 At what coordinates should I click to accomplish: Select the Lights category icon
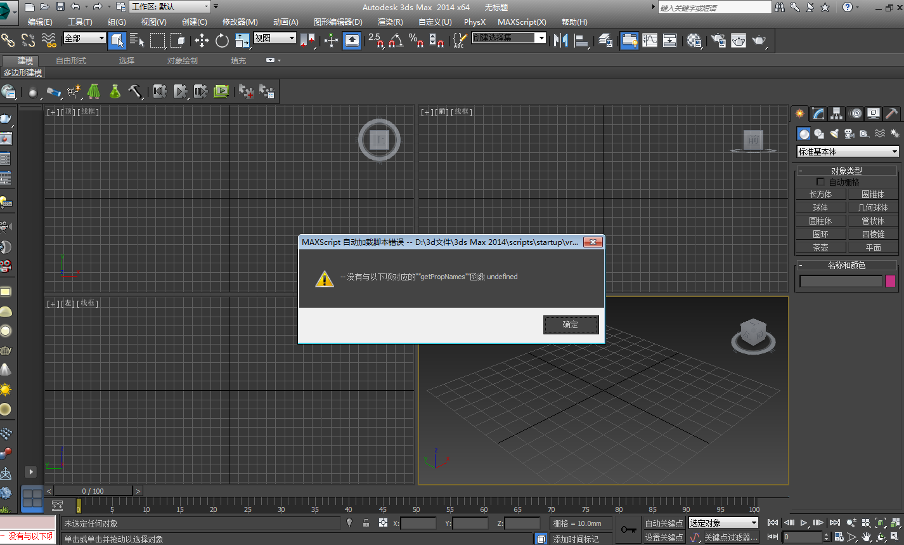point(834,134)
